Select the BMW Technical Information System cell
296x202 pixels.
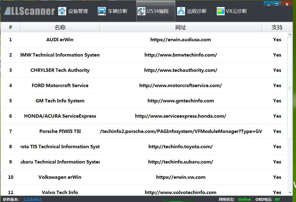60,55
